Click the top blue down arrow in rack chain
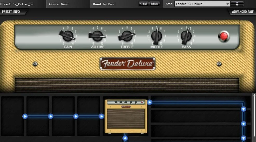256x142 pixels. pos(244,109)
